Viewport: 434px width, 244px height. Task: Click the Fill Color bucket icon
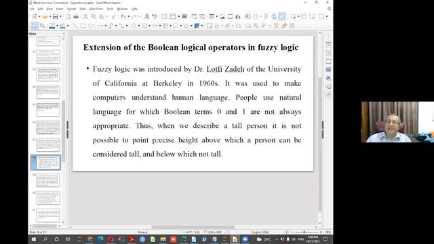pyautogui.click(x=62, y=26)
